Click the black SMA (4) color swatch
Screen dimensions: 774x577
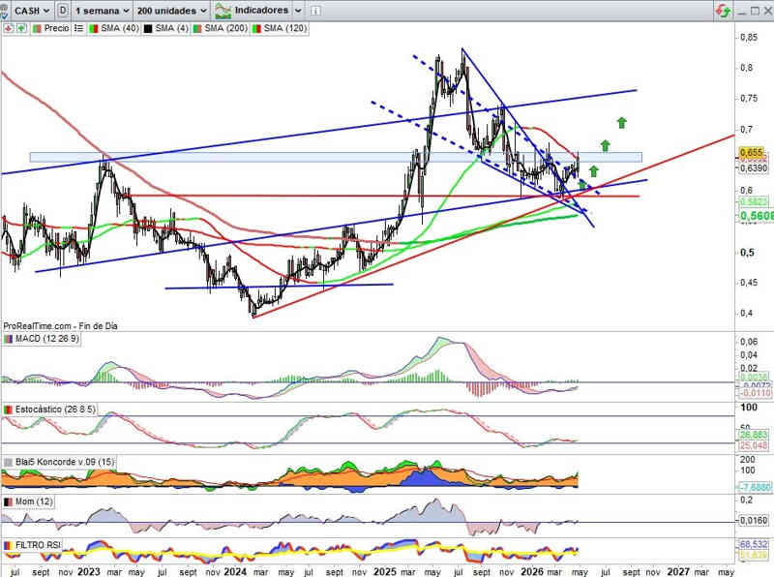[148, 29]
